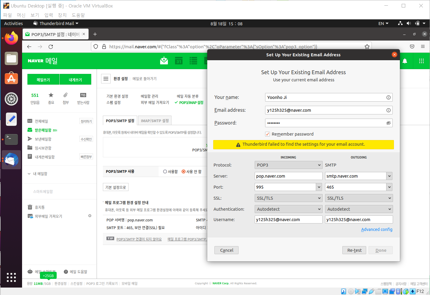Open the 스팸 설정 settings menu item

[114, 103]
